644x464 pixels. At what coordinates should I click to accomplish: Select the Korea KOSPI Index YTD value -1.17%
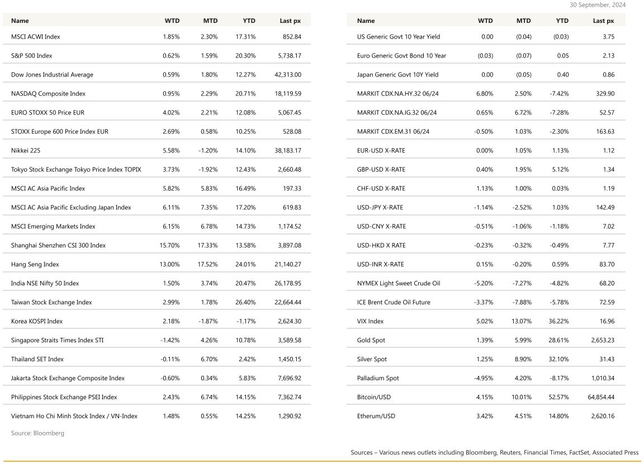(245, 322)
